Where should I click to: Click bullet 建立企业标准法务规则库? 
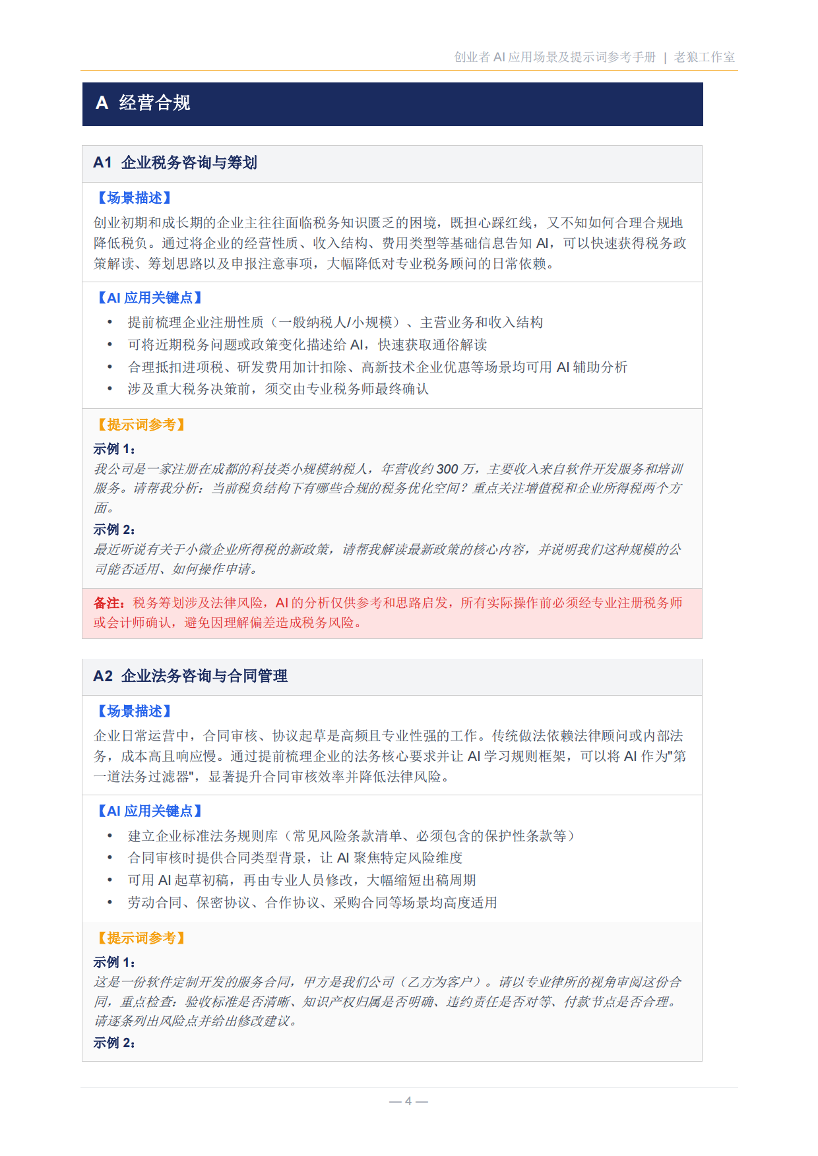coord(353,836)
